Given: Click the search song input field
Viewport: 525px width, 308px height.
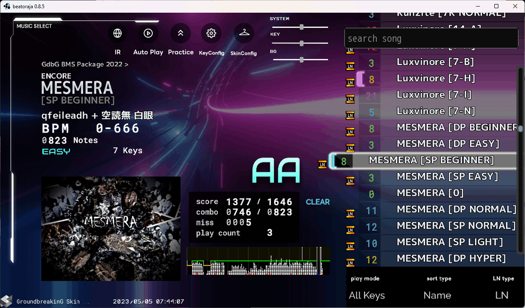Looking at the screenshot, I should click(x=431, y=38).
